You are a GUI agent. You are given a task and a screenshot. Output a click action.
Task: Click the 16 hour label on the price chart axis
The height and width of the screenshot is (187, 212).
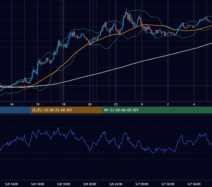tap(38, 104)
